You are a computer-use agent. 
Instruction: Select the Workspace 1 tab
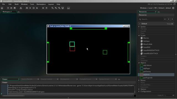[x=9, y=12]
